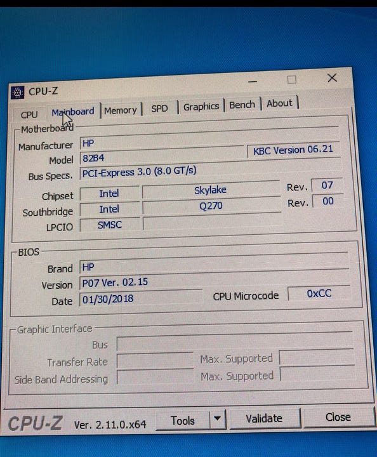Expand the Tools dropdown arrow

click(217, 419)
